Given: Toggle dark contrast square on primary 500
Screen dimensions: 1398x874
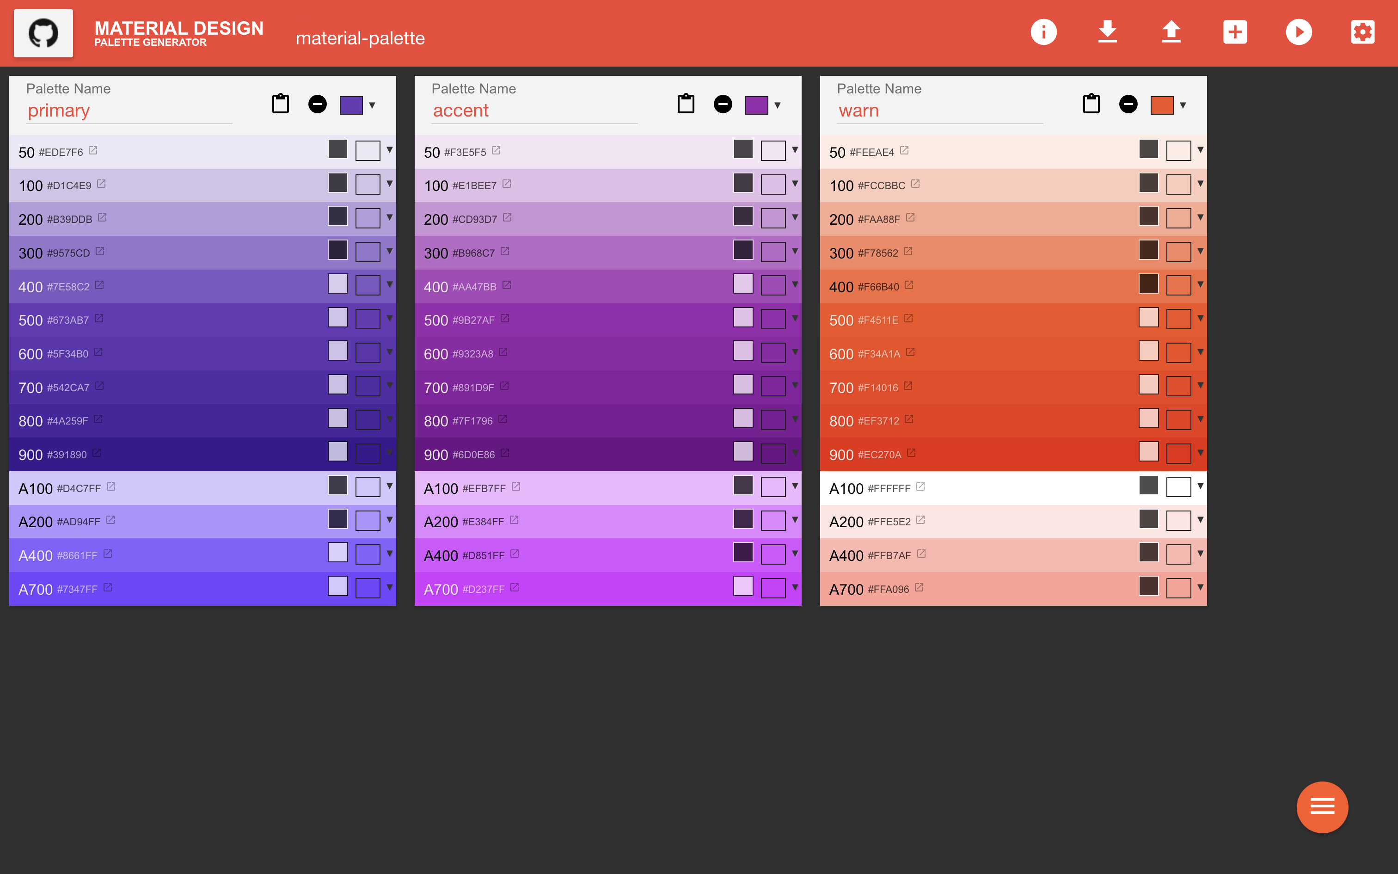Looking at the screenshot, I should coord(338,317).
